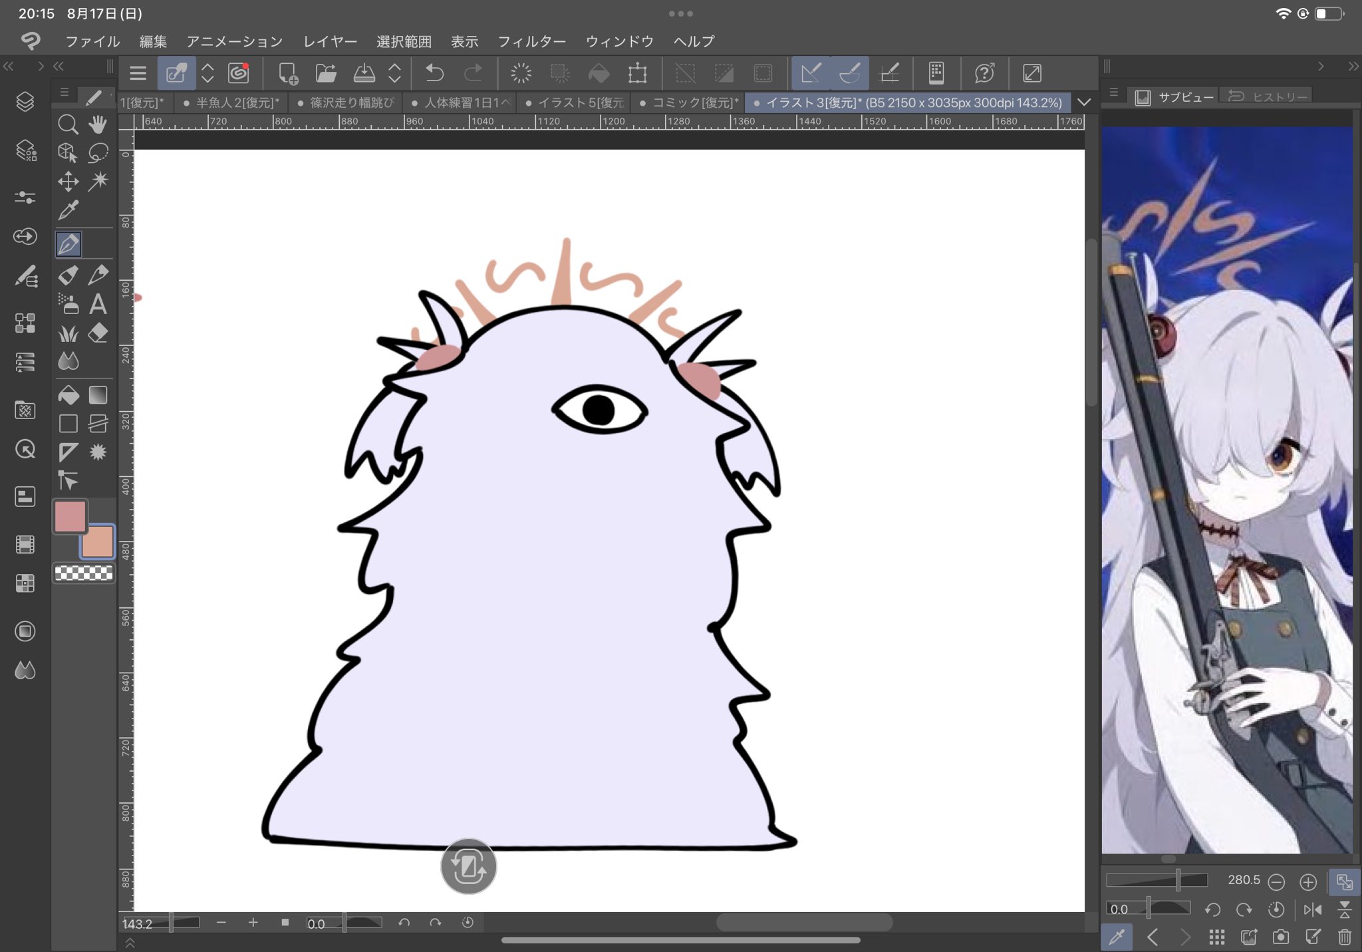The image size is (1362, 952).
Task: Select the Eraser tool
Action: tap(98, 333)
